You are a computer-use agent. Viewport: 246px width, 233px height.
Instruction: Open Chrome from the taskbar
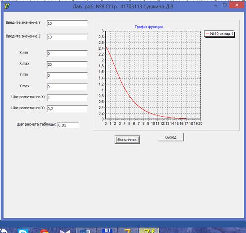[44, 231]
